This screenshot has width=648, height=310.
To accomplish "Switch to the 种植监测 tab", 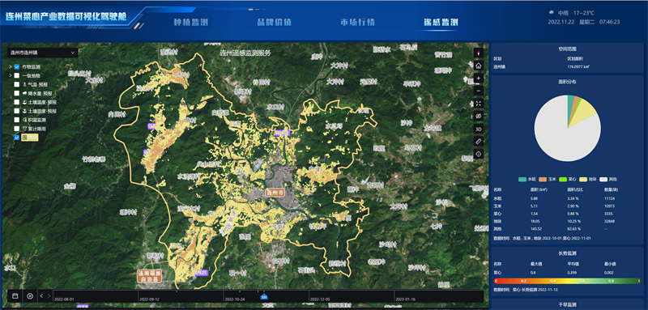I will (190, 23).
